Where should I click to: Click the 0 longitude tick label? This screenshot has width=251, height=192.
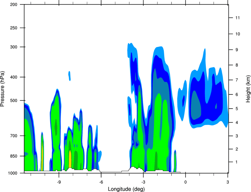pos(185,182)
